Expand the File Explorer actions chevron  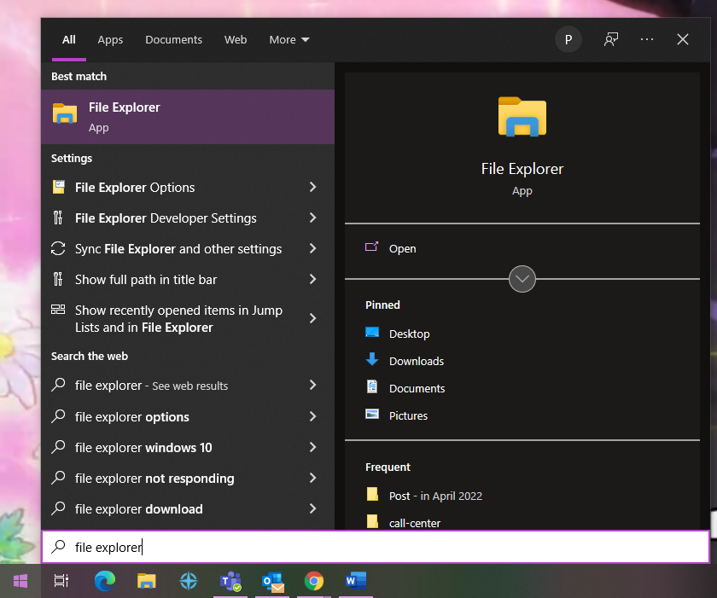click(522, 279)
